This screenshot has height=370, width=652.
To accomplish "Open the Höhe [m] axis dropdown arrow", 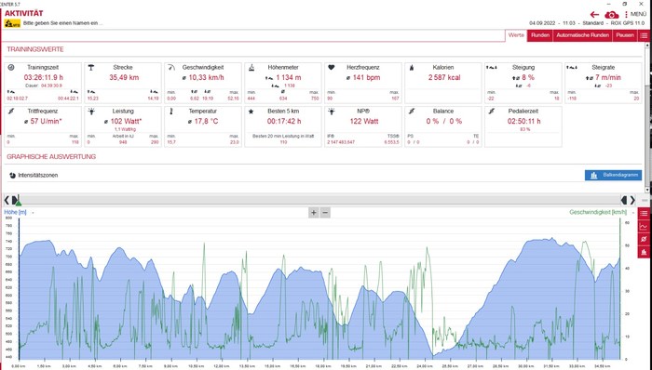I will tap(33, 212).
